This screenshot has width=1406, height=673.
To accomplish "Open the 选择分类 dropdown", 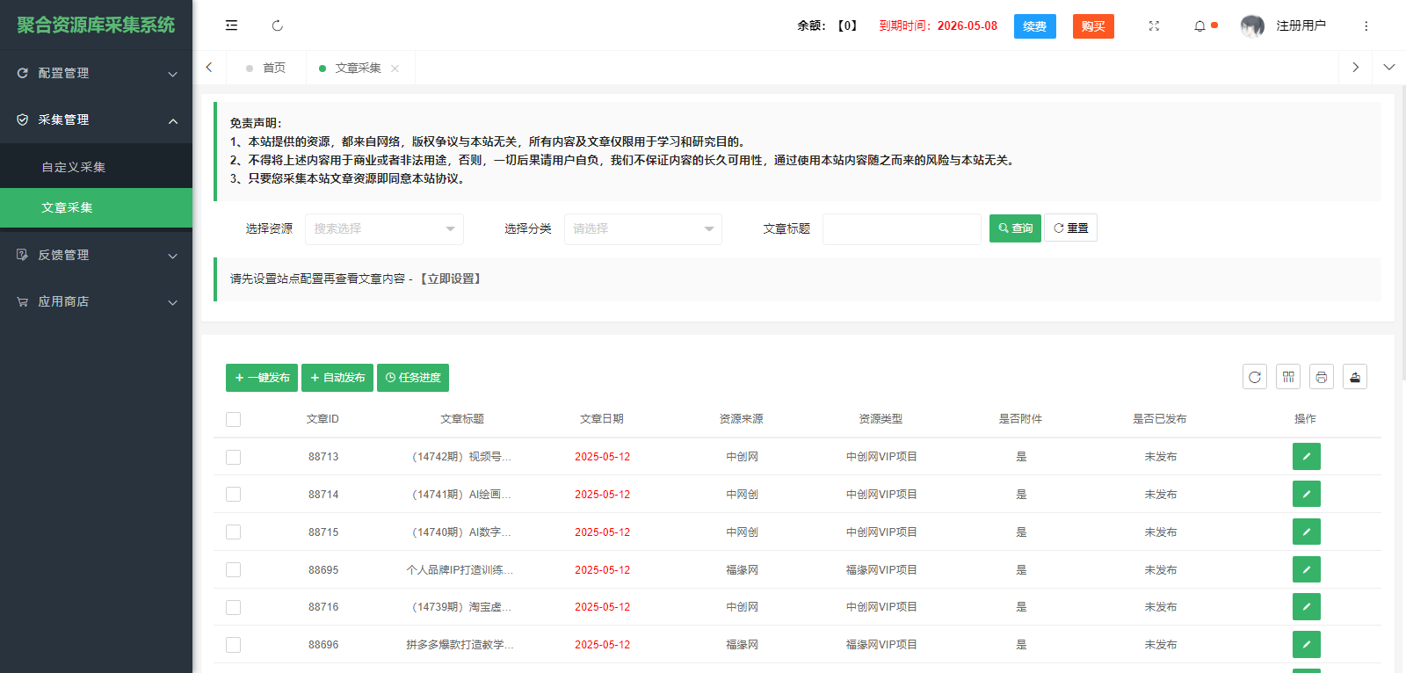I will point(643,229).
